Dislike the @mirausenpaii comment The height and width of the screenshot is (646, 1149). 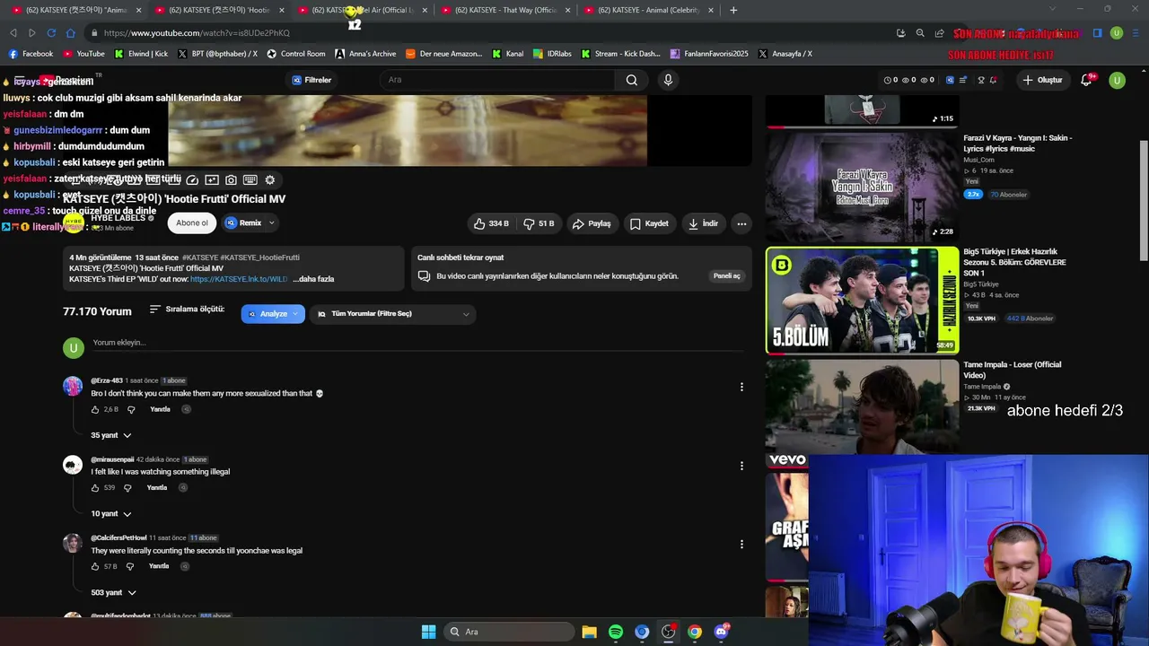point(127,488)
